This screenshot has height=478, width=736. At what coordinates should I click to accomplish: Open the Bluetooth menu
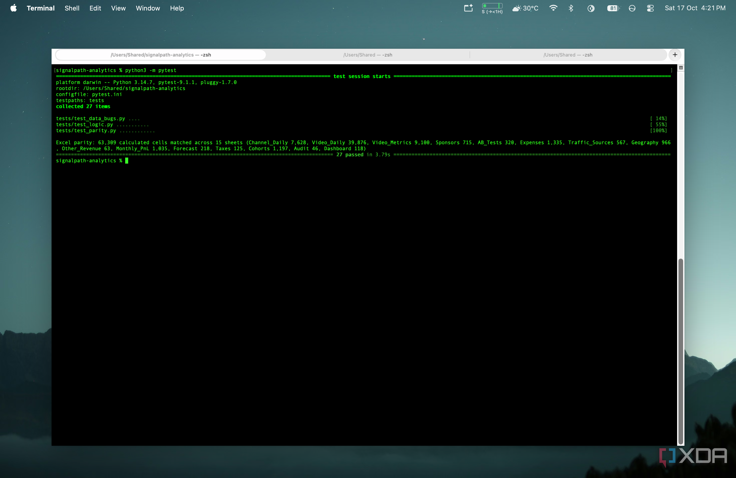(x=571, y=8)
